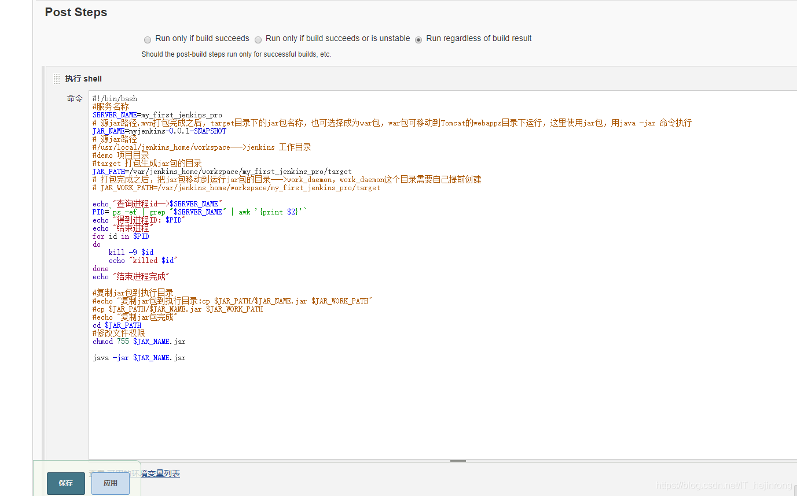797x496 pixels.
Task: Select 'Run regardless of build result' radio
Action: (418, 40)
